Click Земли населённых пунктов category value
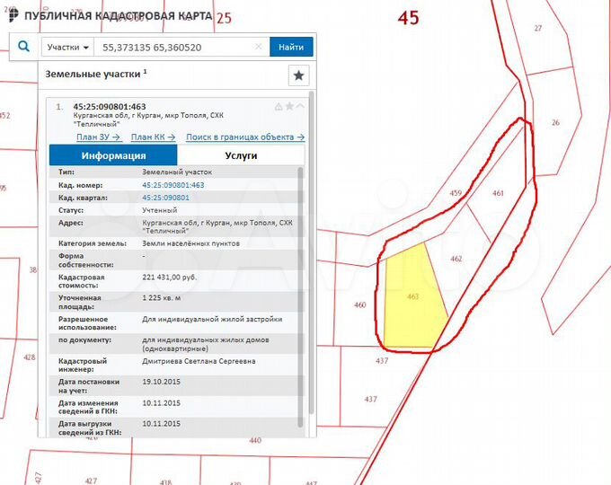 [190, 243]
